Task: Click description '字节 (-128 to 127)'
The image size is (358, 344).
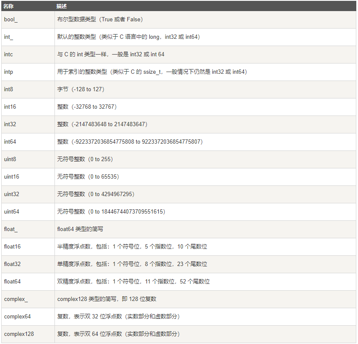Action: [x=80, y=90]
